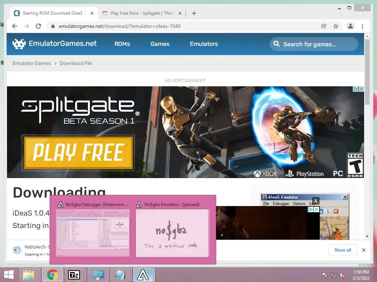The image size is (377, 282).
Task: Click the PLAY FREE ad button
Action: pos(78,153)
